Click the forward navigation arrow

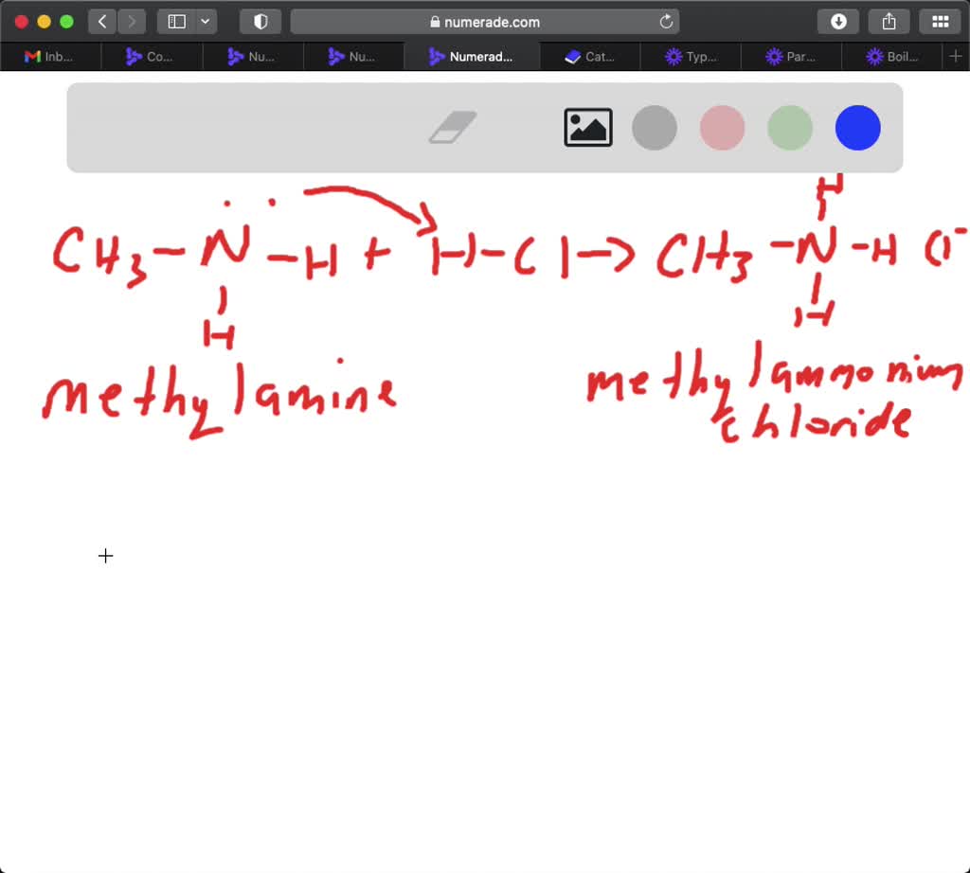(x=132, y=21)
